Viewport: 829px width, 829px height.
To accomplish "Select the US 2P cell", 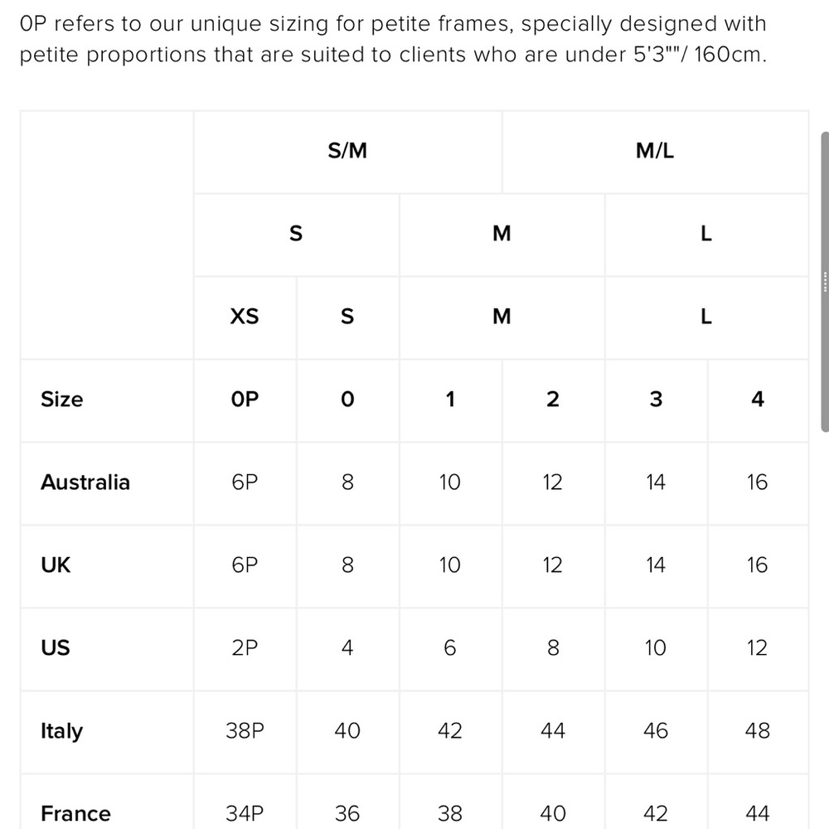I will (x=245, y=649).
